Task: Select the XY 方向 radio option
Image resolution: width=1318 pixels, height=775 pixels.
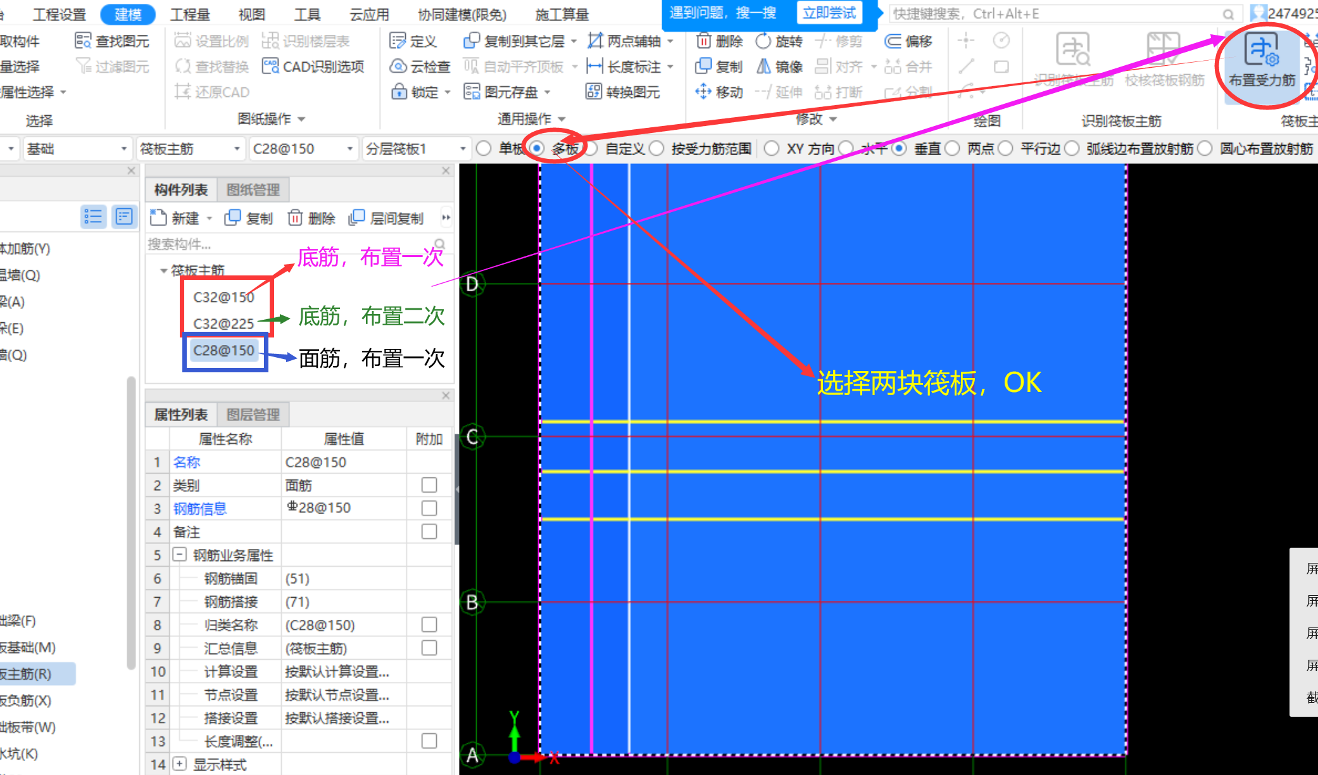Action: point(771,149)
